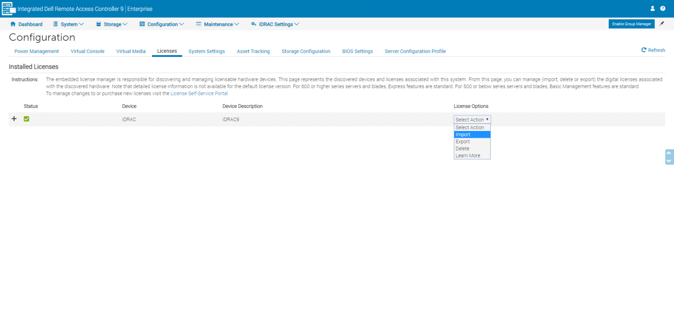Click the Integrated Dell Remote Access Controller 9 title

coord(70,9)
